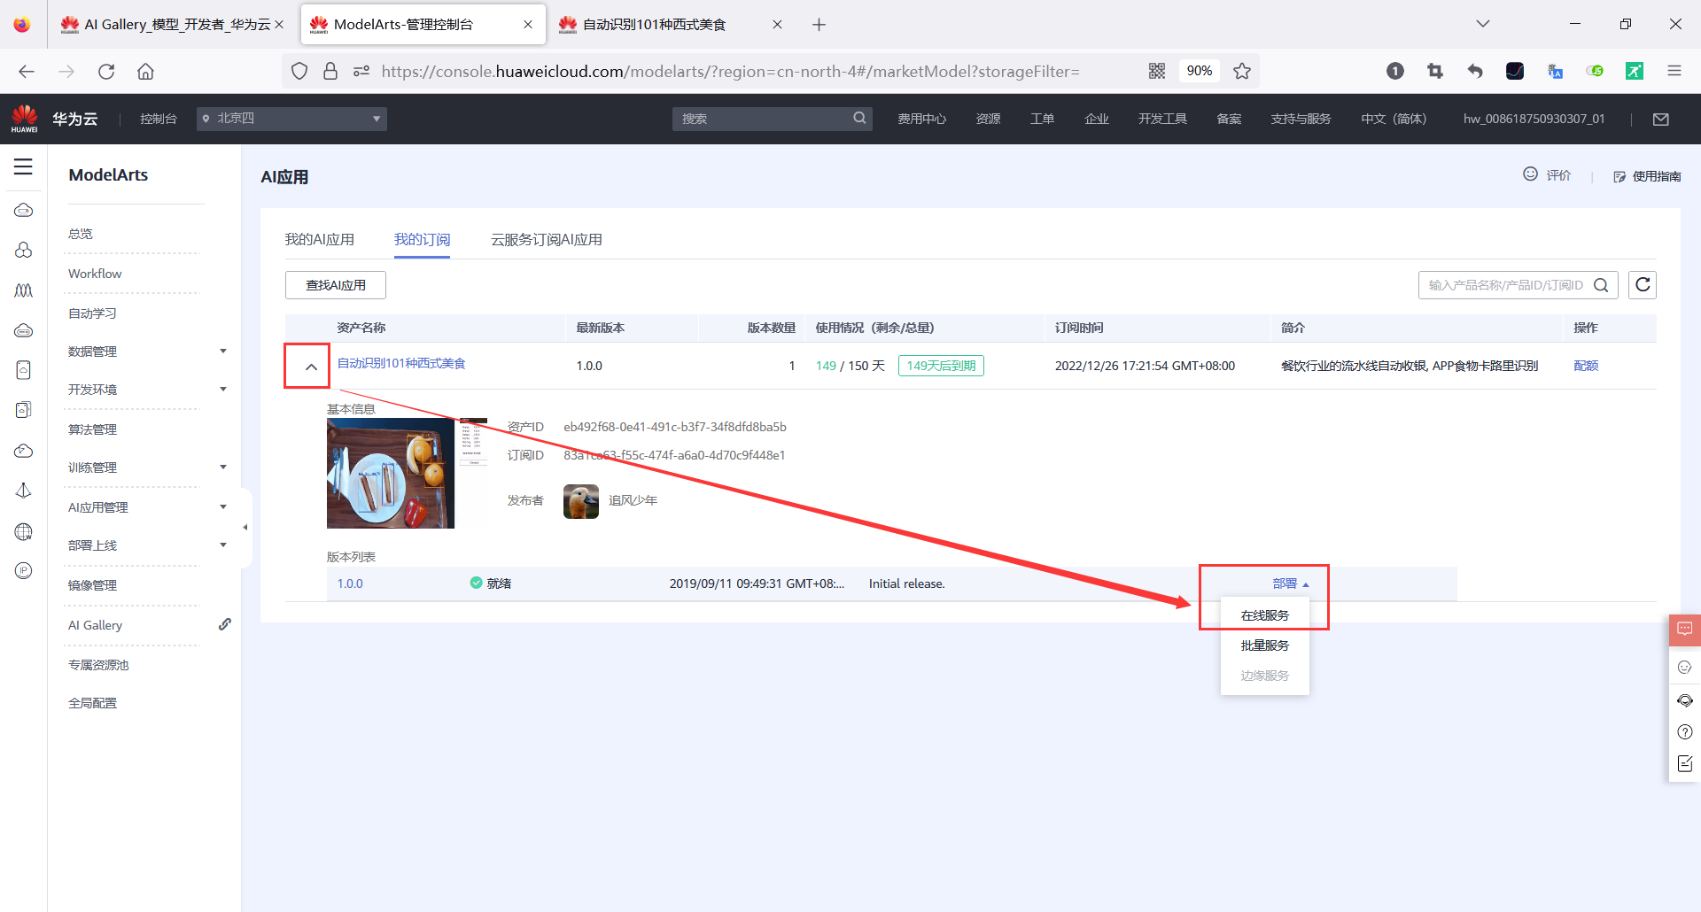Open 控制台 console link
The image size is (1701, 912).
[x=159, y=119]
